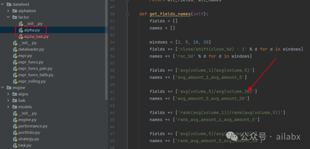Click 'names = []' on line 52
Viewport: 310px width, 149px height.
[x=162, y=28]
